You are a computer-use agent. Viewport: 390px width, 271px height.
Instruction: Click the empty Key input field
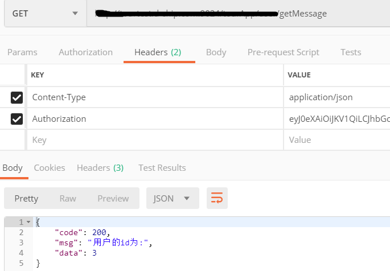[155, 140]
